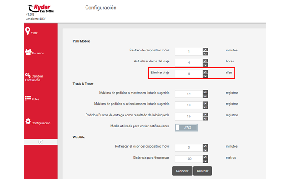Click the Configuración gear icon
289x183 pixels.
pos(28,122)
